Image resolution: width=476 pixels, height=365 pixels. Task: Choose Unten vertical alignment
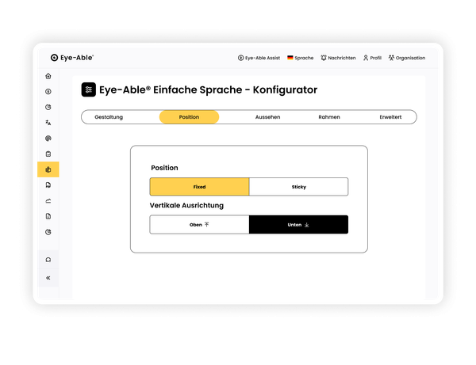tap(299, 224)
